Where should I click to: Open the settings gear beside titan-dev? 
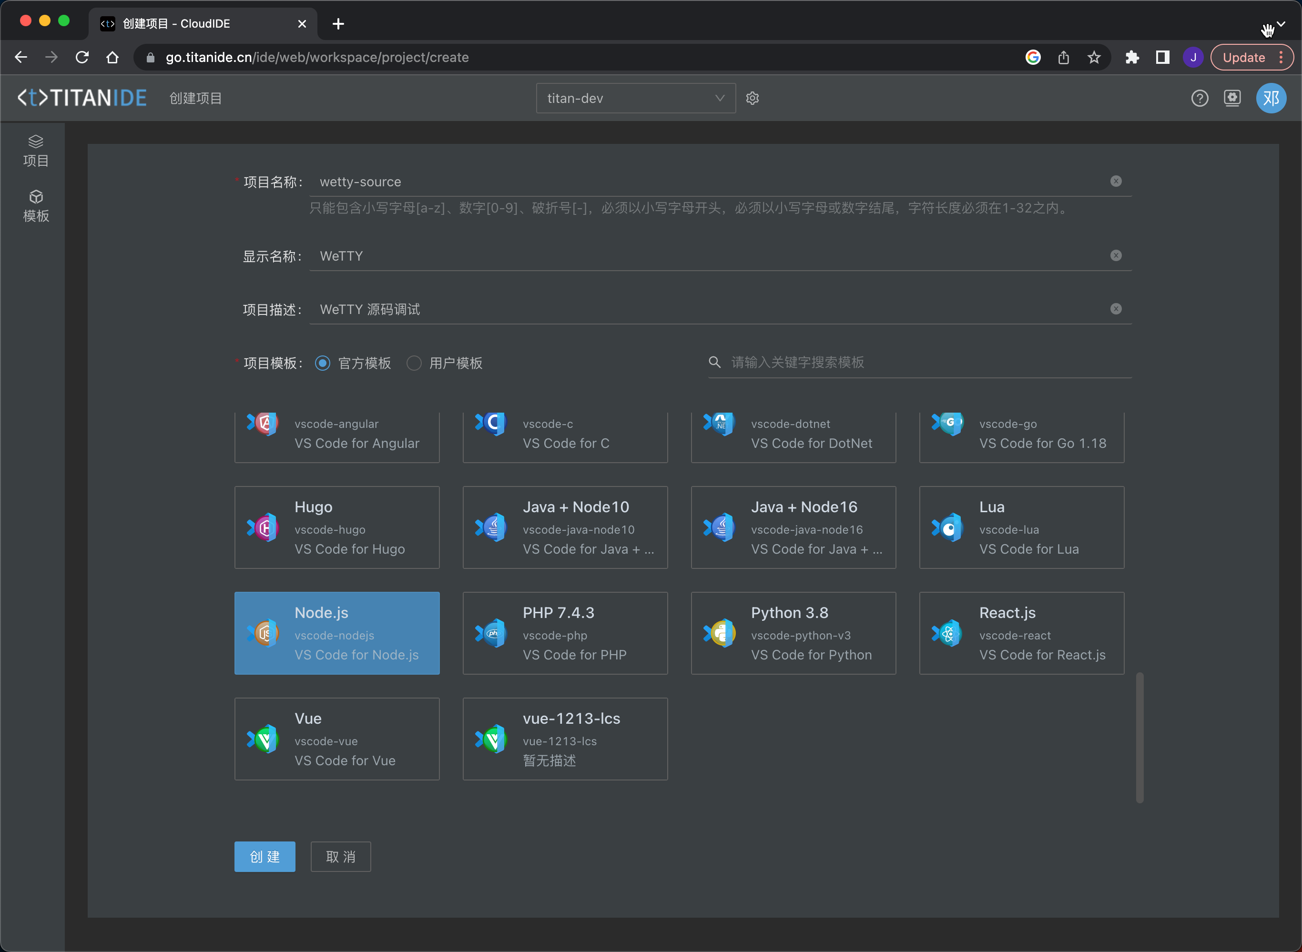[x=753, y=98]
